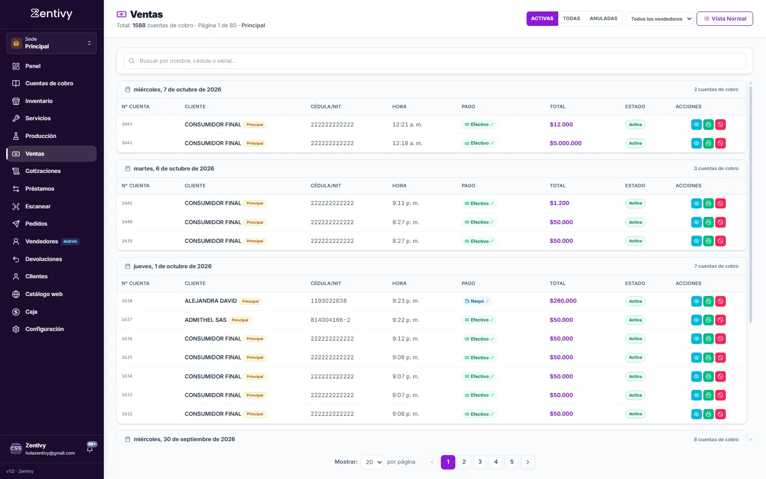The width and height of the screenshot is (766, 479).
Task: Open Zentivy user account profile
Action: (43, 449)
